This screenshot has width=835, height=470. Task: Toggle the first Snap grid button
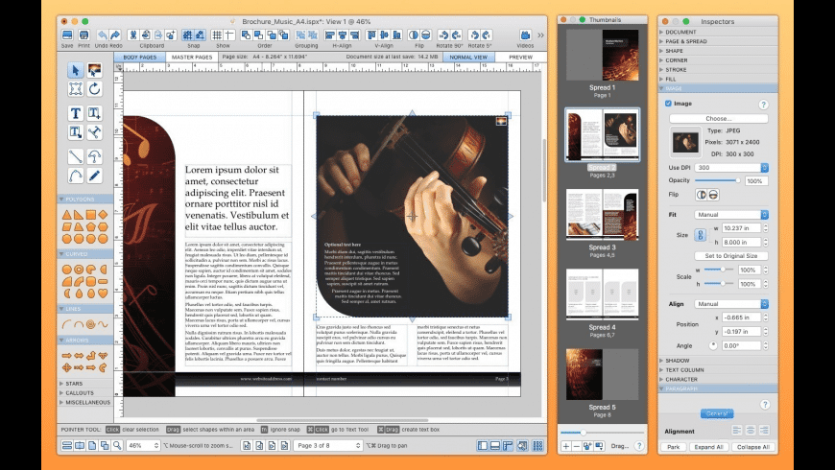point(187,35)
